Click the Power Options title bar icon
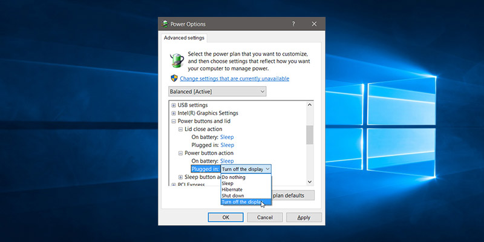The height and width of the screenshot is (242, 484). click(x=166, y=24)
